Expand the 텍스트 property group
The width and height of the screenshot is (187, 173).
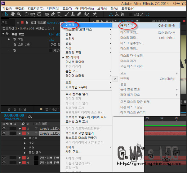coord(25,138)
